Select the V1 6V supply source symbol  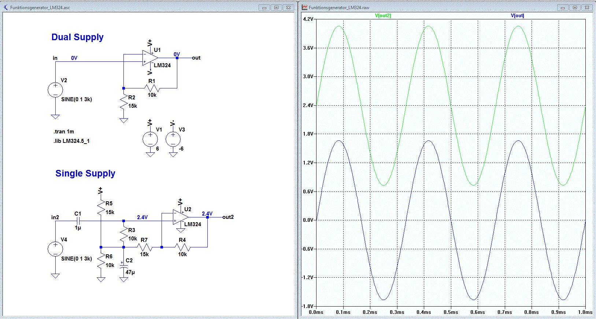[150, 139]
